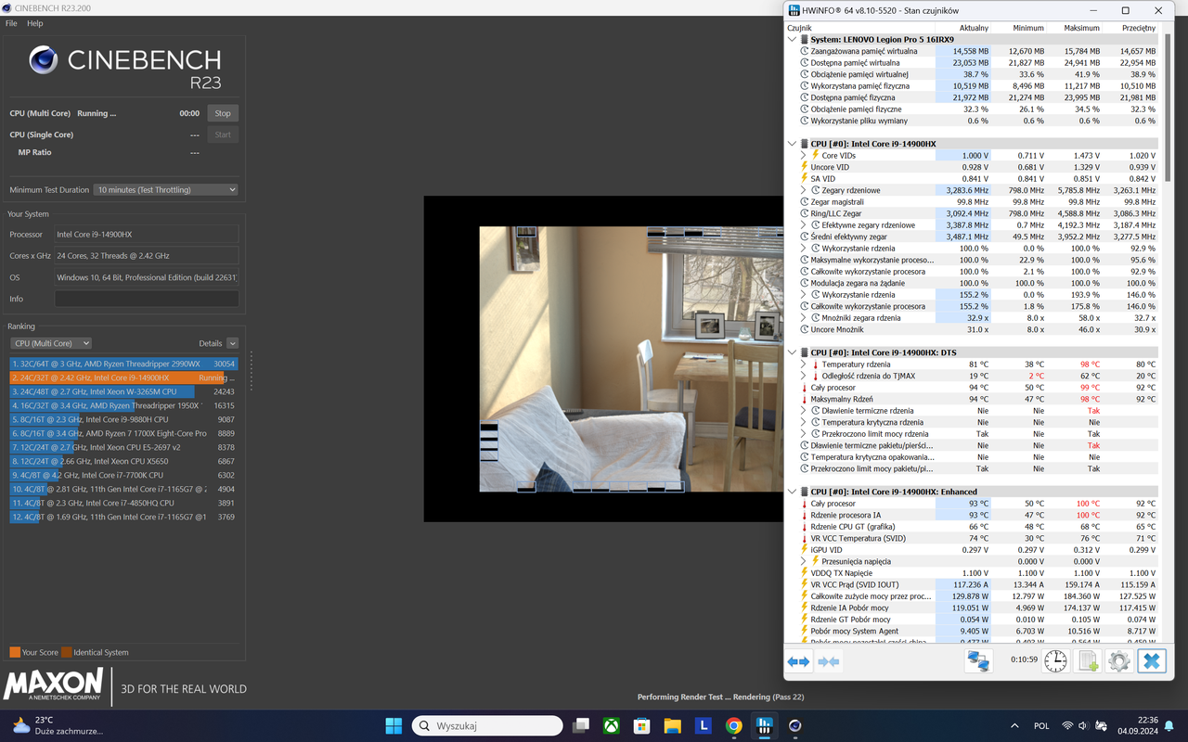Expand the Core VIDs row
Image resolution: width=1188 pixels, height=742 pixels.
804,156
